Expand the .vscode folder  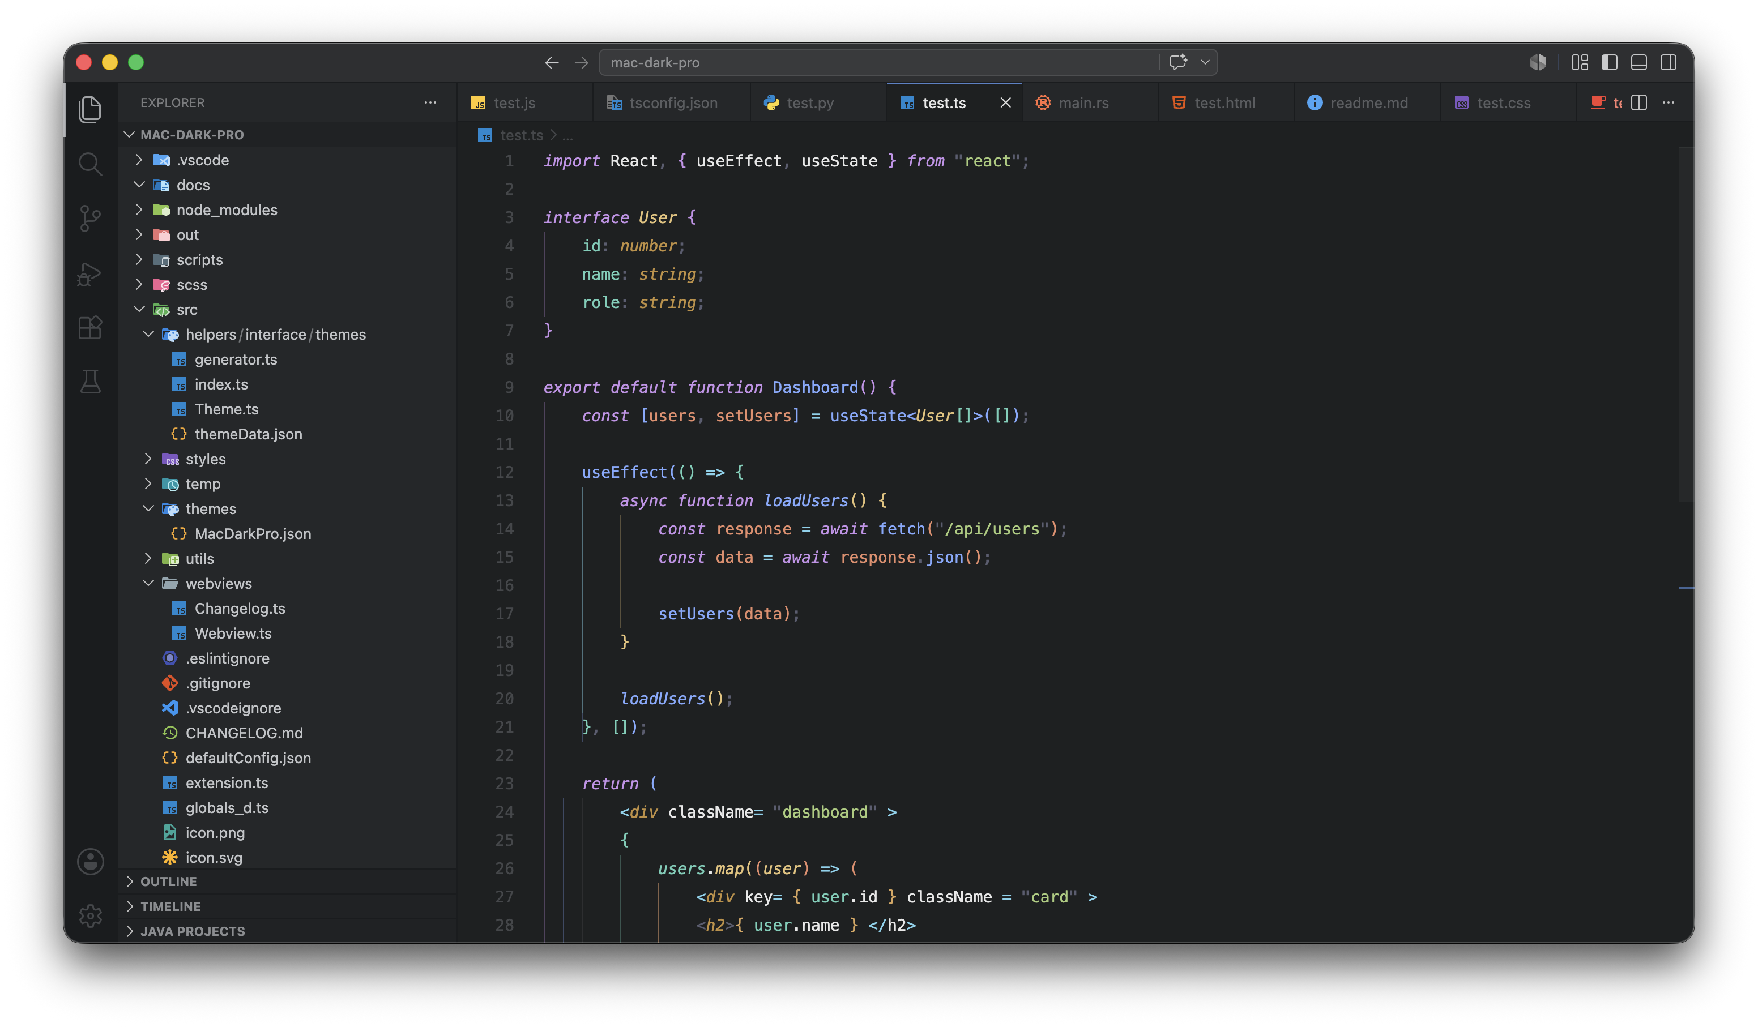click(139, 160)
